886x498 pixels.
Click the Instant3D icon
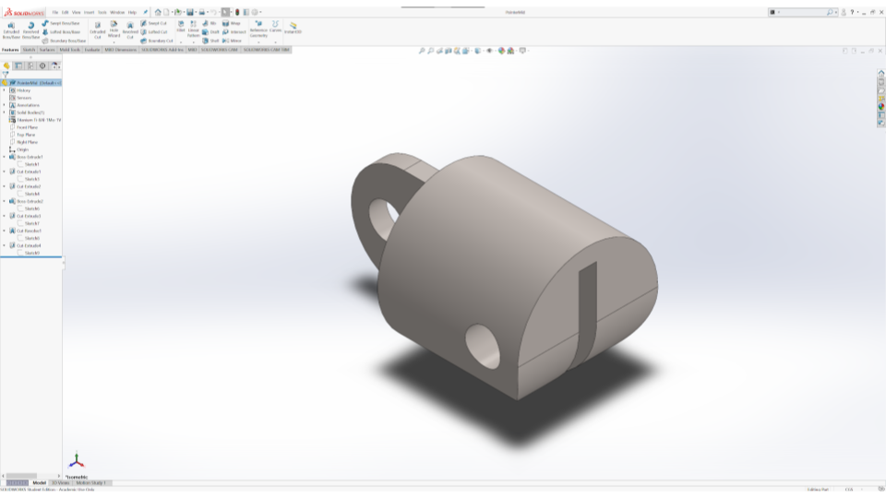[x=293, y=28]
